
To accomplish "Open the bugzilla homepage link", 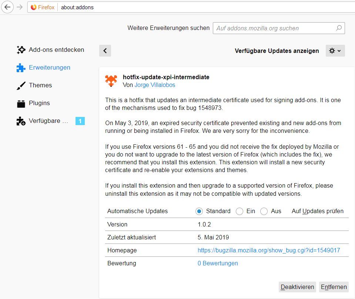I will click(269, 250).
